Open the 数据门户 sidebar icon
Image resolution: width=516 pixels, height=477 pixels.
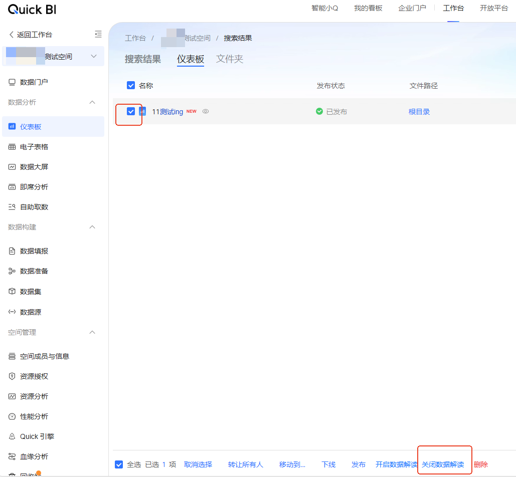[x=12, y=82]
